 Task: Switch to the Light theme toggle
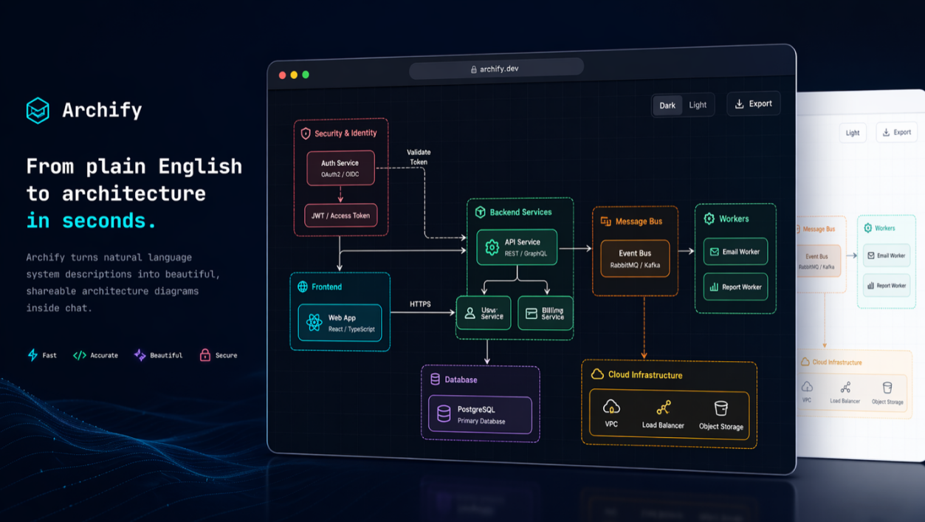(698, 105)
